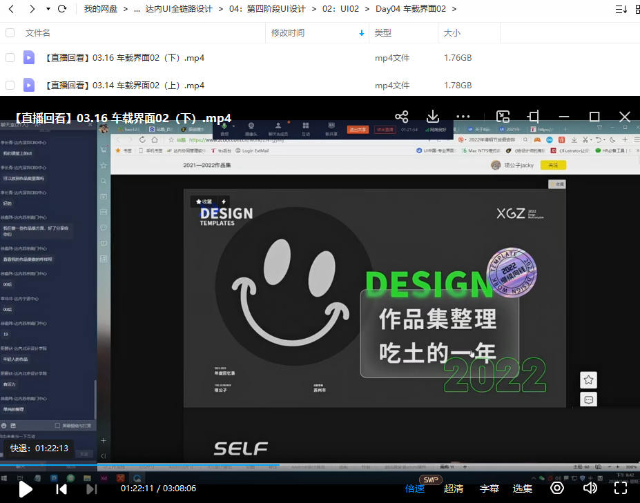Open the 选集 episode list
This screenshot has height=503, width=640.
click(x=523, y=489)
